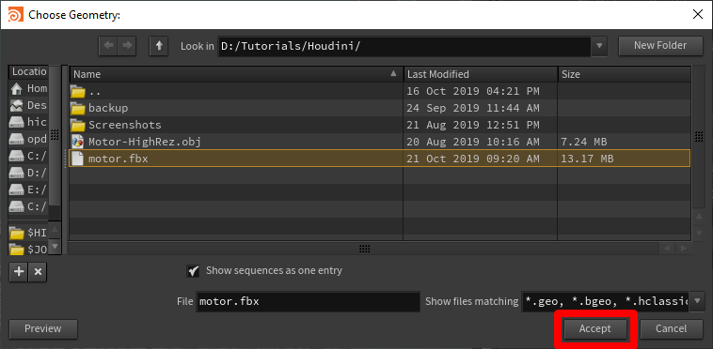Click favorites list scroll up arrow
The height and width of the screenshot is (349, 713).
tap(55, 231)
